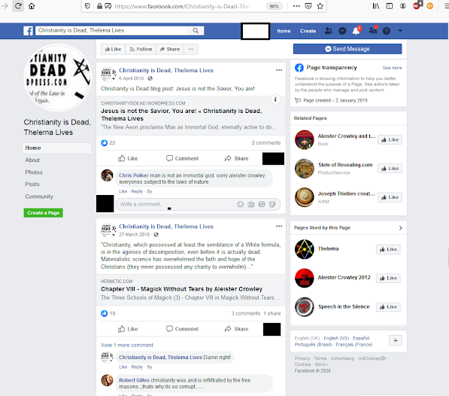Open the Messenger icon in header

(x=342, y=31)
